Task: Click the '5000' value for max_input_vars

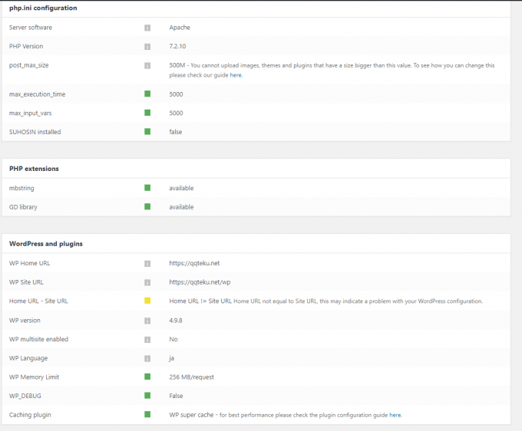Action: 176,113
